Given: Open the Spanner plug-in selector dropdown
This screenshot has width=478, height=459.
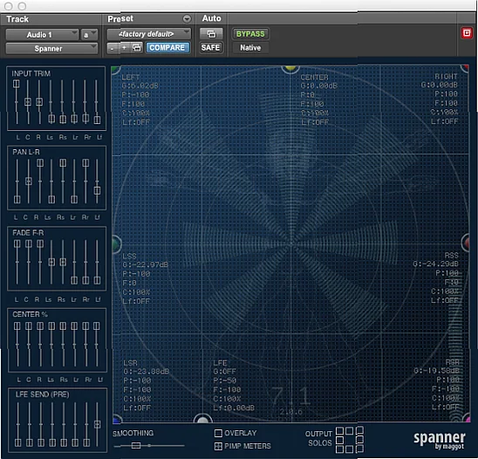Looking at the screenshot, I should [x=51, y=48].
